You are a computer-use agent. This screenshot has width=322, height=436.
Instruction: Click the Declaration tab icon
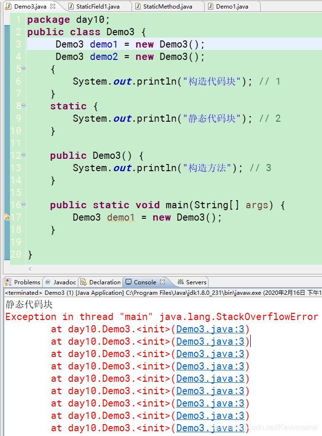(83, 282)
